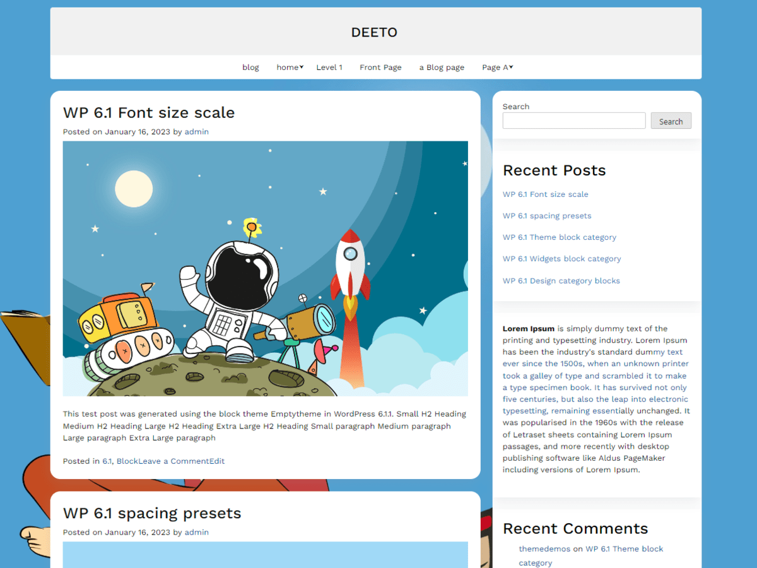
Task: Open post title WP 6.1 spacing presets
Action: pyautogui.click(x=152, y=513)
